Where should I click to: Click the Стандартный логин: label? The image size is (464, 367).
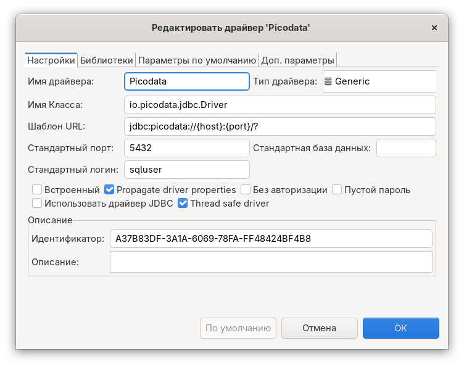(x=73, y=170)
